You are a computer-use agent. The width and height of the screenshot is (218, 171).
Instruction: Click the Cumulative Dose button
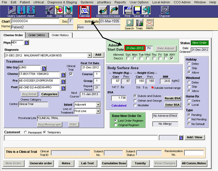114,163
